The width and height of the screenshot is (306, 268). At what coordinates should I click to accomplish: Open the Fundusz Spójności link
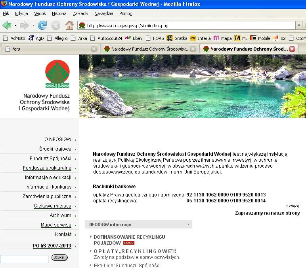[x=50, y=159]
